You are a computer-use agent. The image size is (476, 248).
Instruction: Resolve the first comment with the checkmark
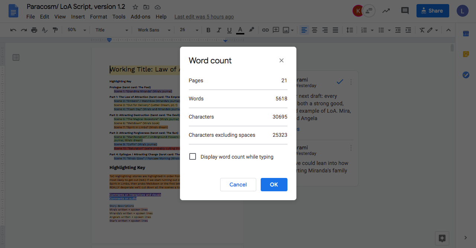coord(340,82)
